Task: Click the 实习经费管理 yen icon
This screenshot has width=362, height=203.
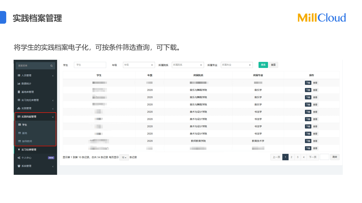Action: coord(19,150)
